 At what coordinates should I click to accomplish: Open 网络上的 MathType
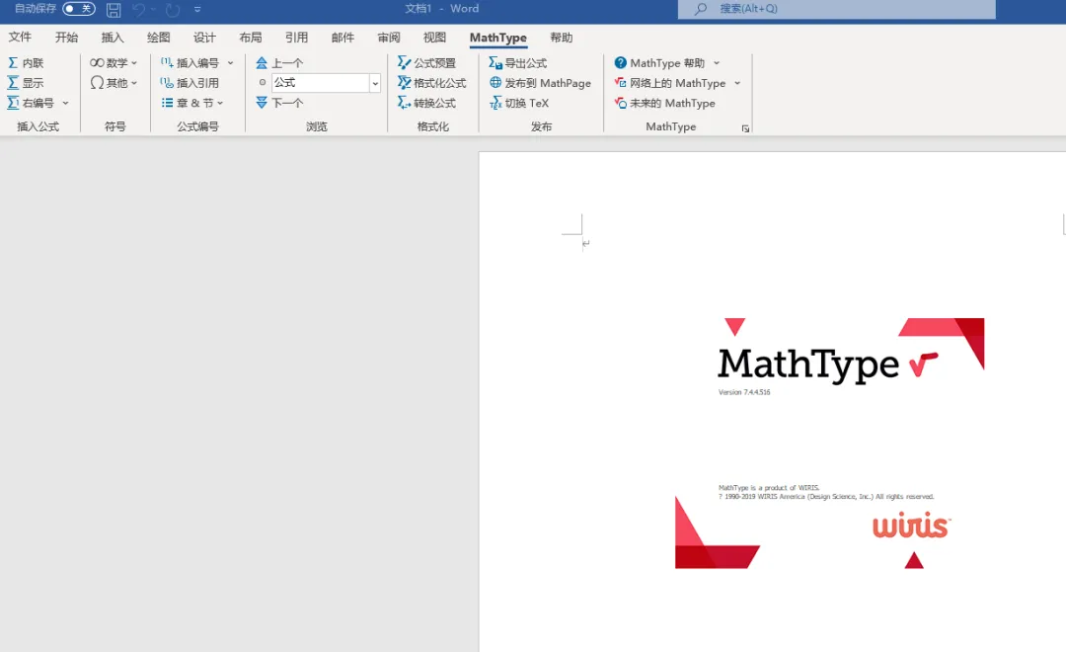click(x=669, y=83)
